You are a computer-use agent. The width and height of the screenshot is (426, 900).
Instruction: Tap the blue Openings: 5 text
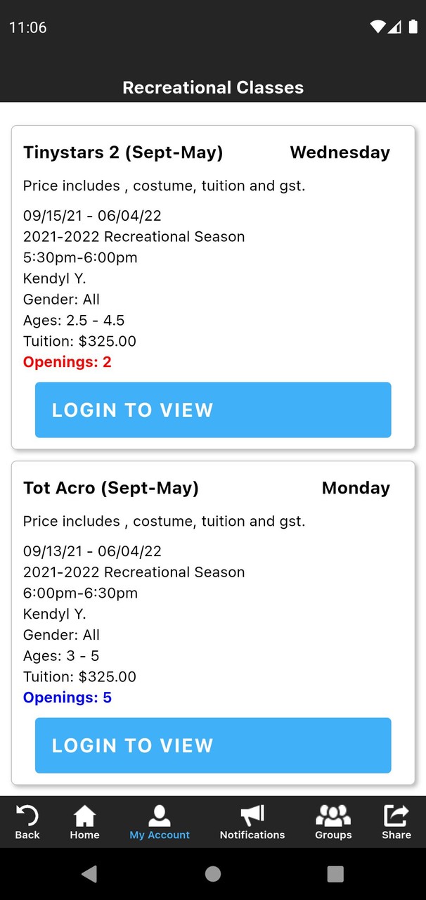click(x=67, y=697)
